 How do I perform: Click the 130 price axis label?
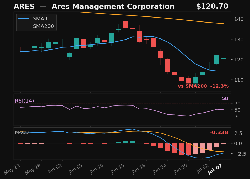click(x=239, y=40)
